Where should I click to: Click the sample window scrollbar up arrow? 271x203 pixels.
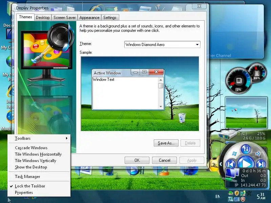pyautogui.click(x=161, y=80)
